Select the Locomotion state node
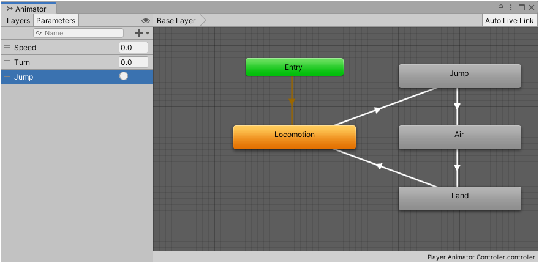Viewport: 539px width, 263px height. click(294, 137)
